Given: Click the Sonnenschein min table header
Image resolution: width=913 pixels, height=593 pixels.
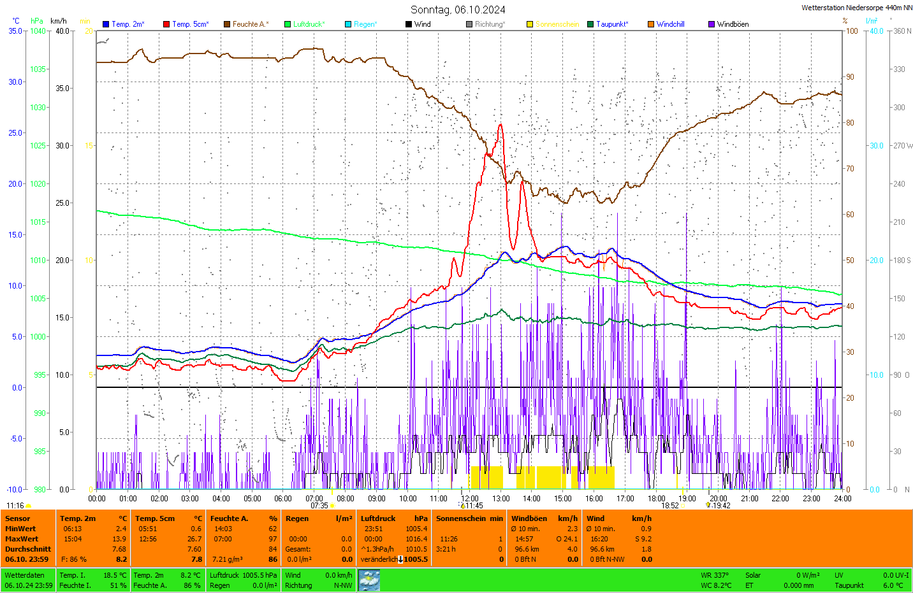Looking at the screenshot, I should 469,518.
